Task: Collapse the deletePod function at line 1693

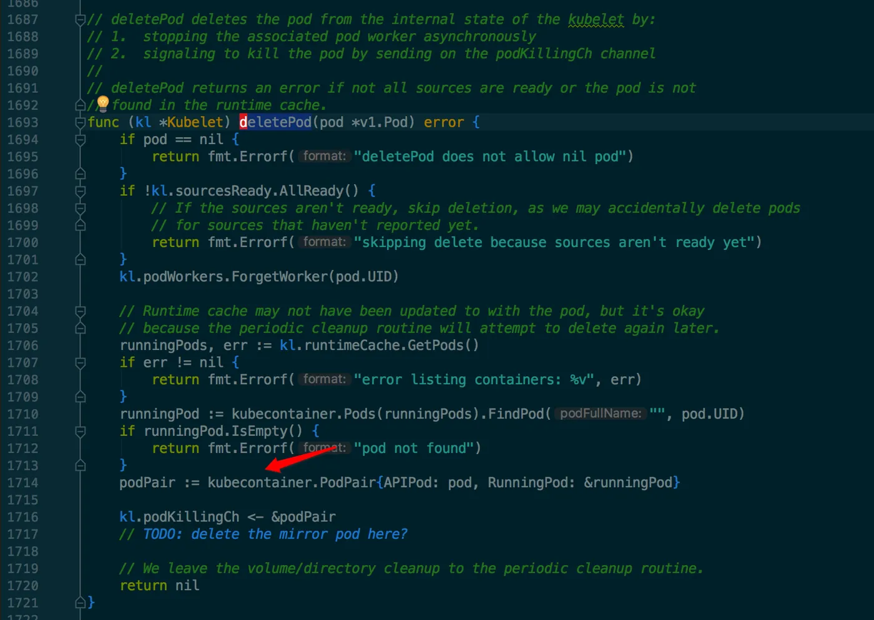Action: 80,122
